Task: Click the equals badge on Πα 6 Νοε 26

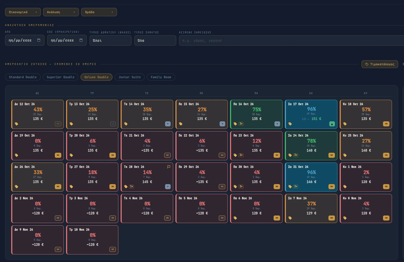Action: [x=277, y=218]
